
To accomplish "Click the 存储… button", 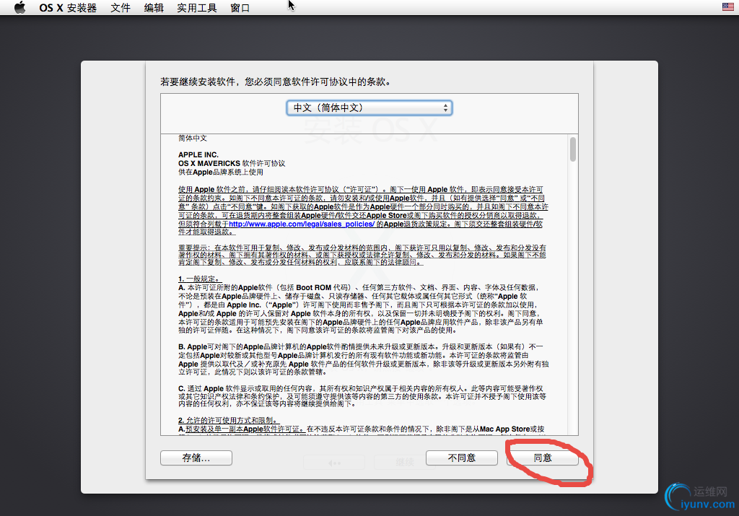I will [x=196, y=458].
